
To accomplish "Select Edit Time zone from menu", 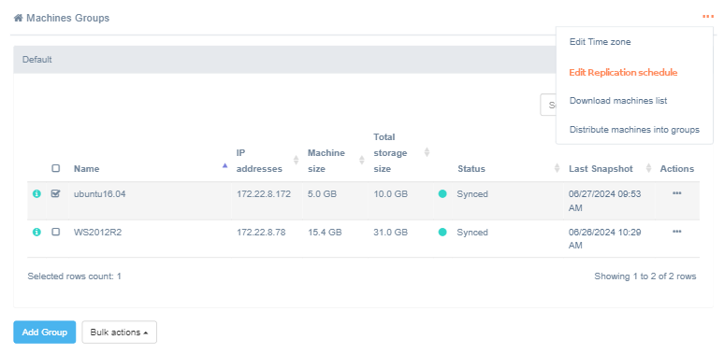I will pyautogui.click(x=600, y=42).
